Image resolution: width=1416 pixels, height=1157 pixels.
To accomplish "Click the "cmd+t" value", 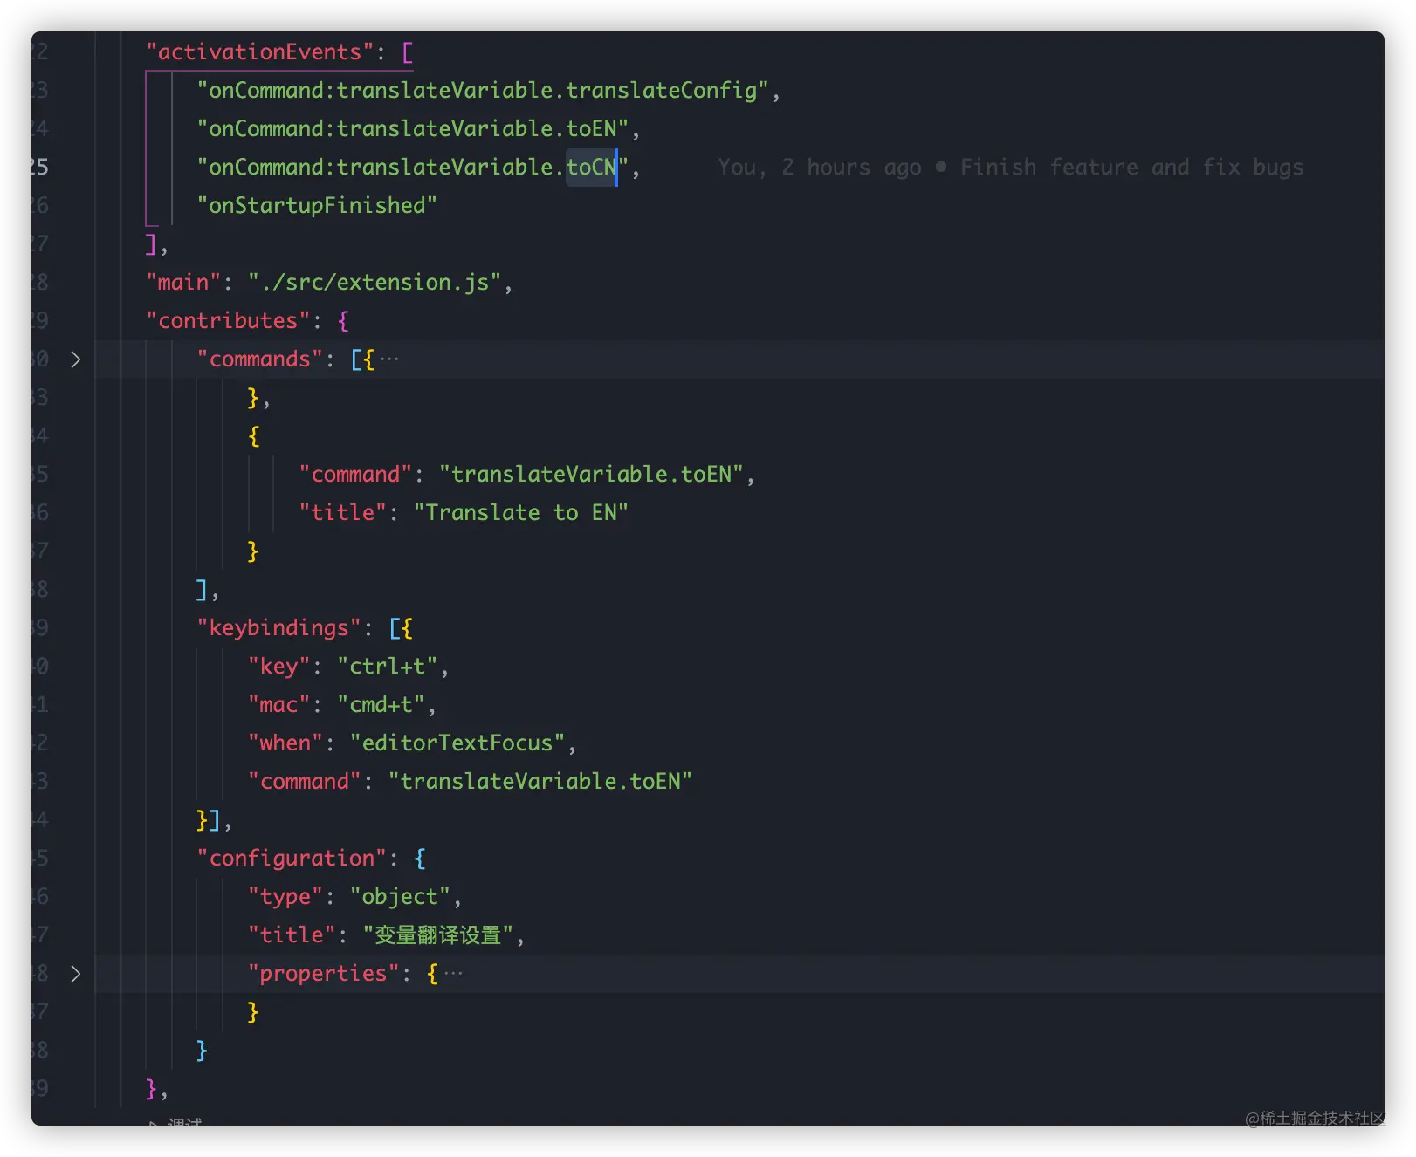I will pyautogui.click(x=381, y=705).
